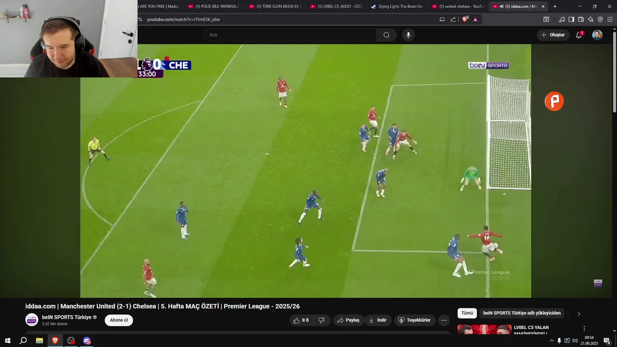Open YouTube notifications bell
This screenshot has height=347, width=617.
pos(579,35)
